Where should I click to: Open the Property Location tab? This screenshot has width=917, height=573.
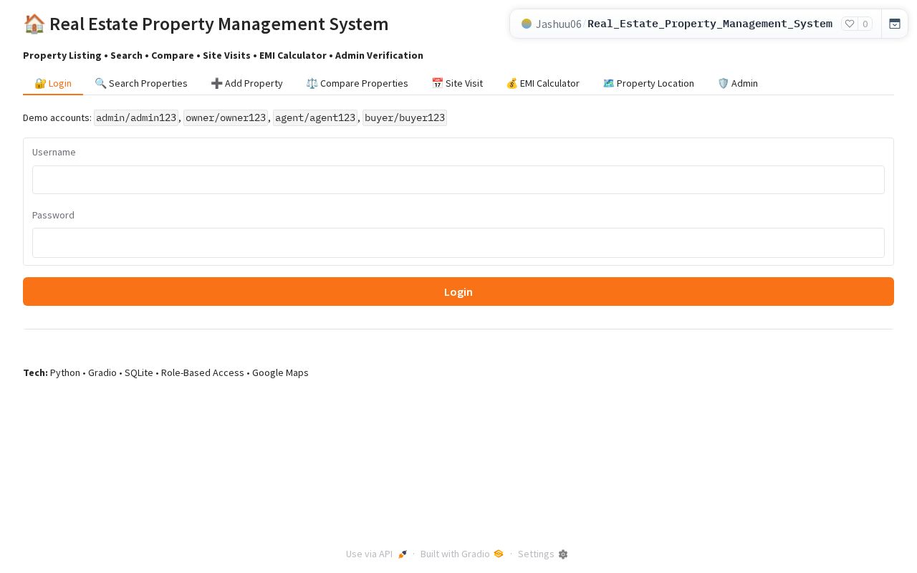tap(648, 83)
